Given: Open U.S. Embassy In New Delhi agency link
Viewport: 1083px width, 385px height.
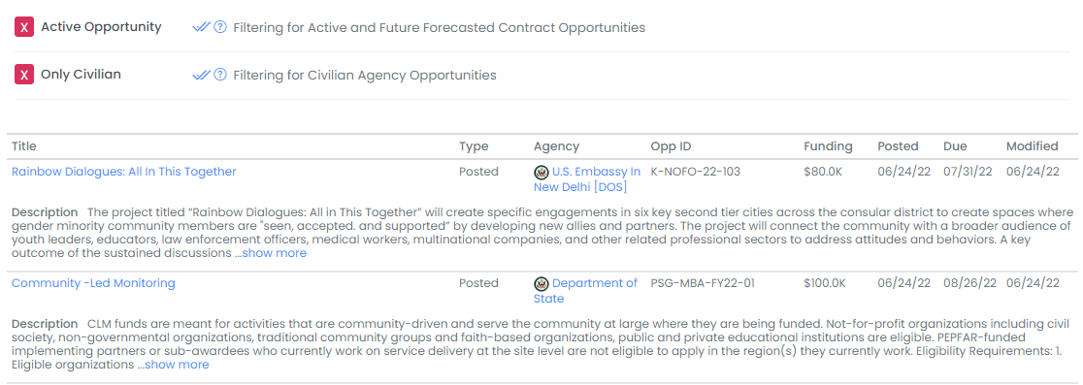Looking at the screenshot, I should [587, 179].
